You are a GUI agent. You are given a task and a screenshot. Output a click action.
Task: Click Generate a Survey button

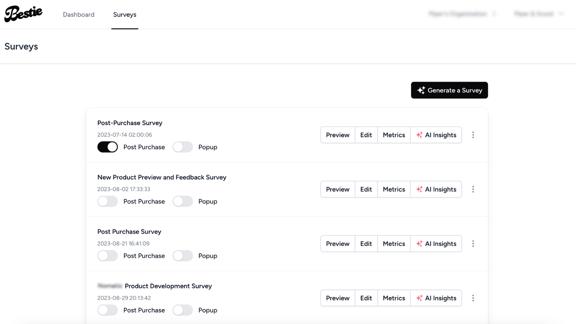449,90
